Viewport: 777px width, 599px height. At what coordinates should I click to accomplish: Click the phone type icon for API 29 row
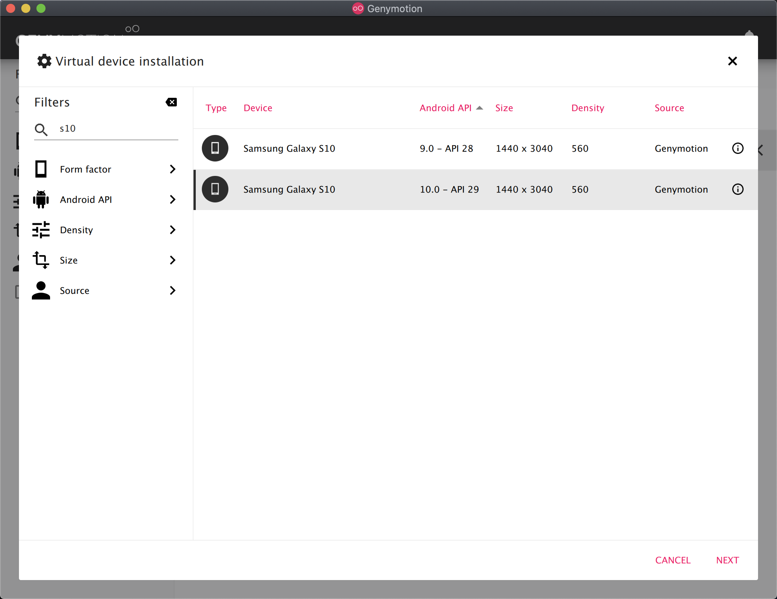[215, 189]
